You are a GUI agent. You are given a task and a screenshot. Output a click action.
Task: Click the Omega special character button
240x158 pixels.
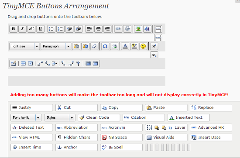point(105,46)
